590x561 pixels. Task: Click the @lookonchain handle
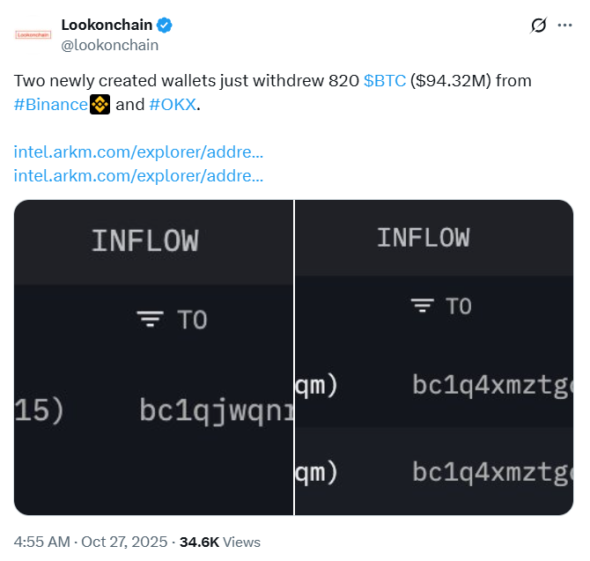tap(110, 44)
